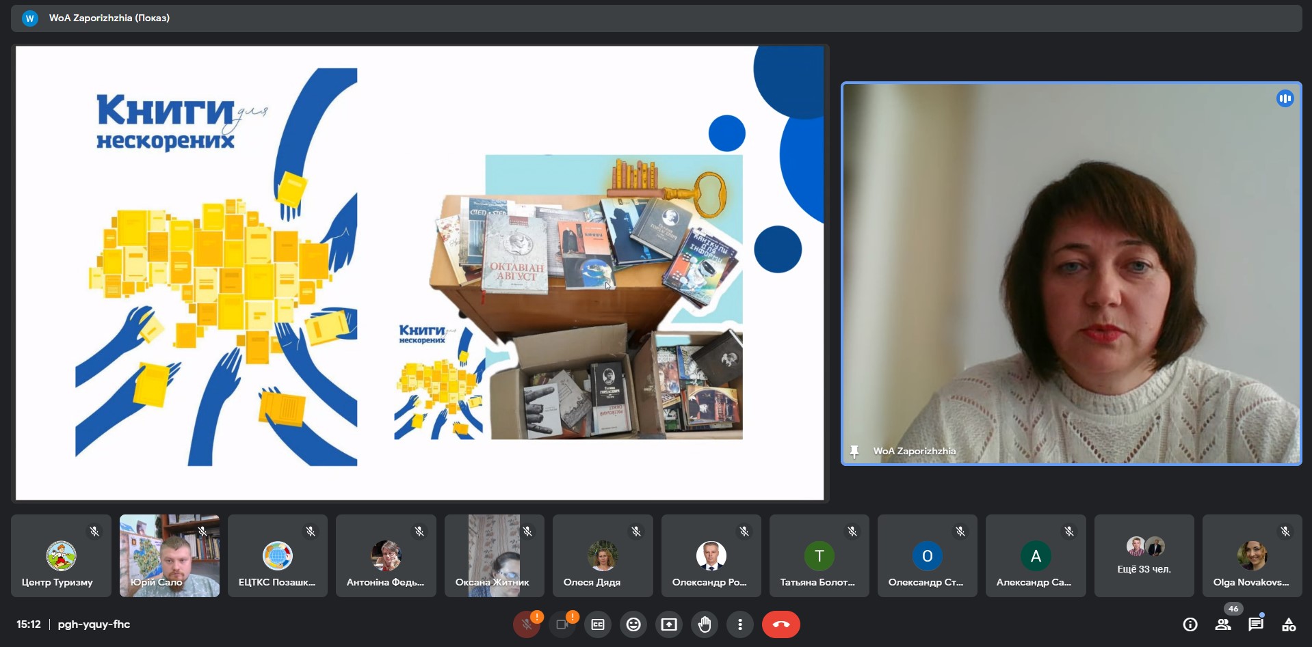
Task: Click the audio indicator on the speaker's video
Action: point(1285,99)
